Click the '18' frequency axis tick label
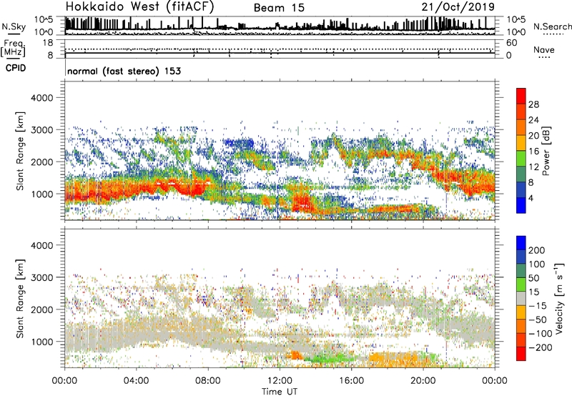 [48, 43]
